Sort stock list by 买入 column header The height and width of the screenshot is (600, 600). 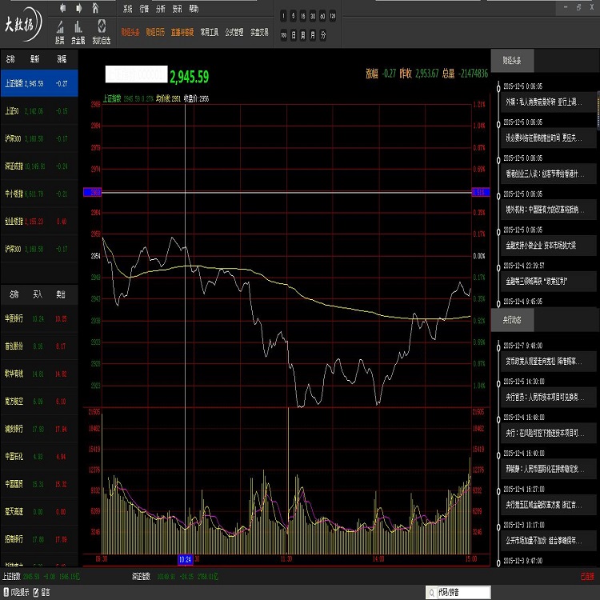[38, 294]
